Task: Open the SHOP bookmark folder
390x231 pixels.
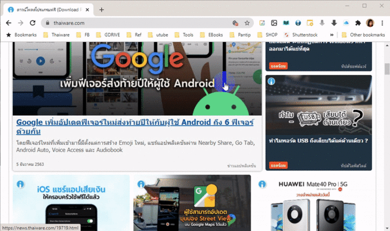Action: [x=267, y=35]
